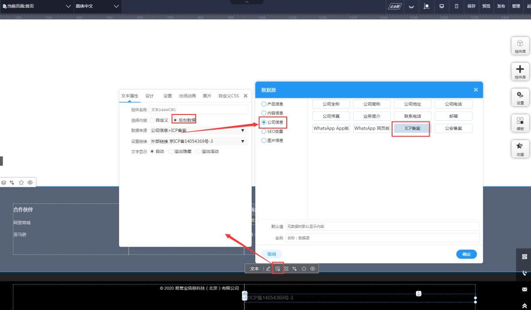Click the QR code icon at right edge
The height and width of the screenshot is (310, 531).
[524, 256]
